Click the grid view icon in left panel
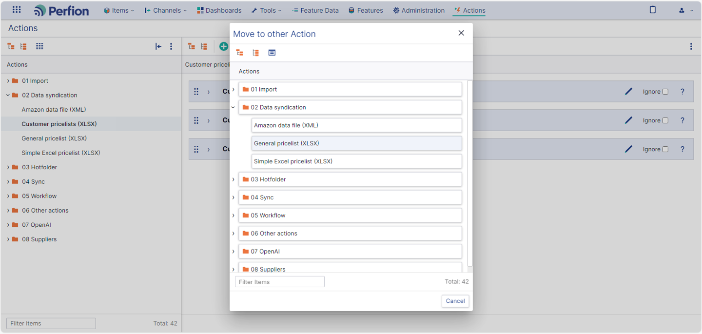 click(39, 46)
